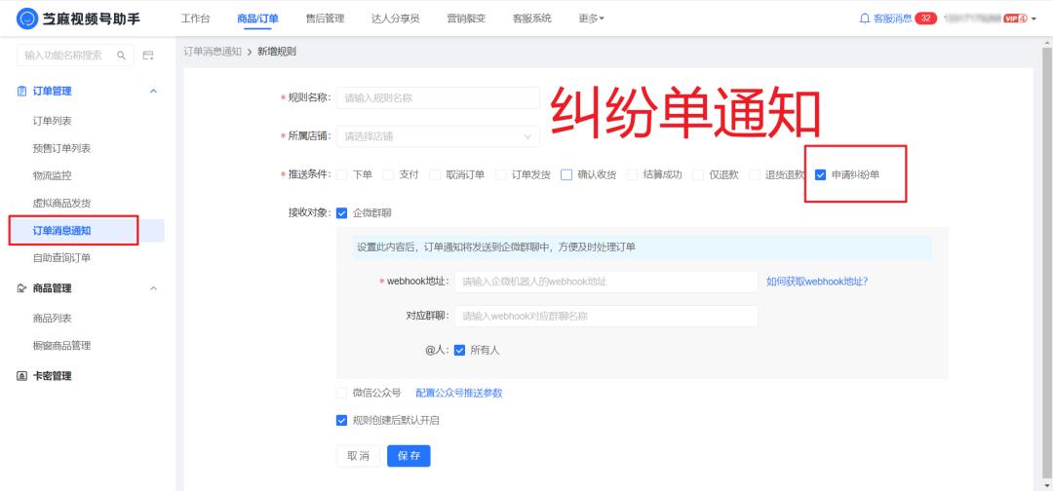
Task: Open the 营销裂变 tab
Action: pyautogui.click(x=466, y=19)
